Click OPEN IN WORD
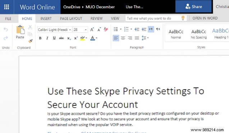The image size is (229, 133). pos(205,18)
